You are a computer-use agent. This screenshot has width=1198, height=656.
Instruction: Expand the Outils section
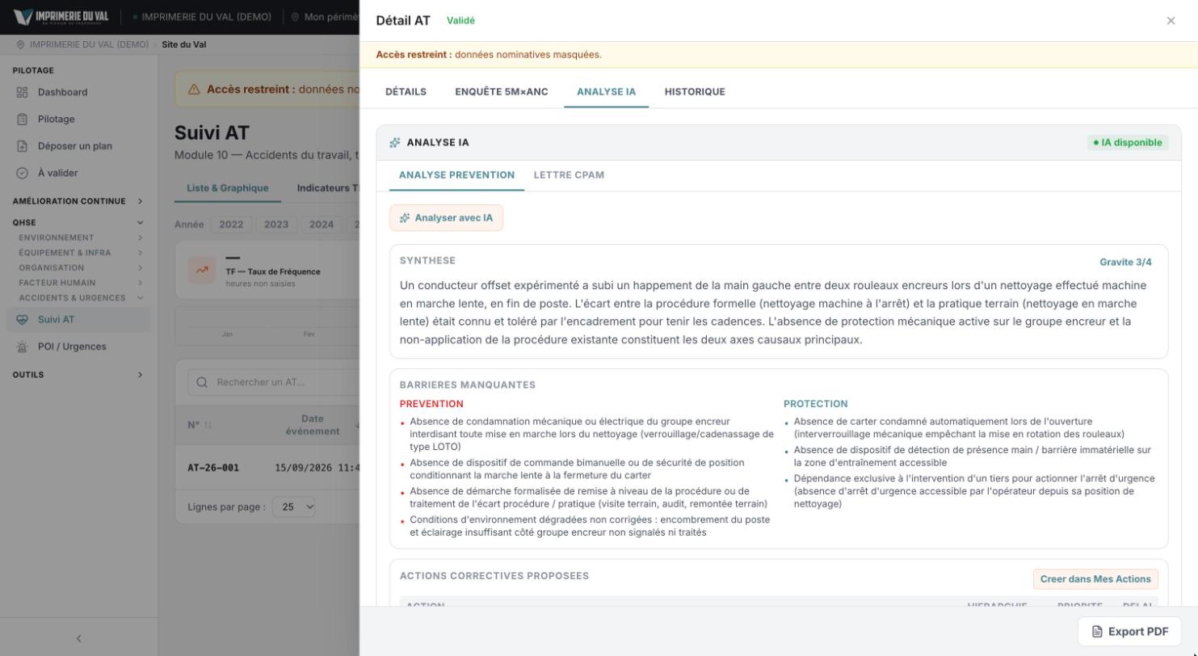[x=140, y=375]
